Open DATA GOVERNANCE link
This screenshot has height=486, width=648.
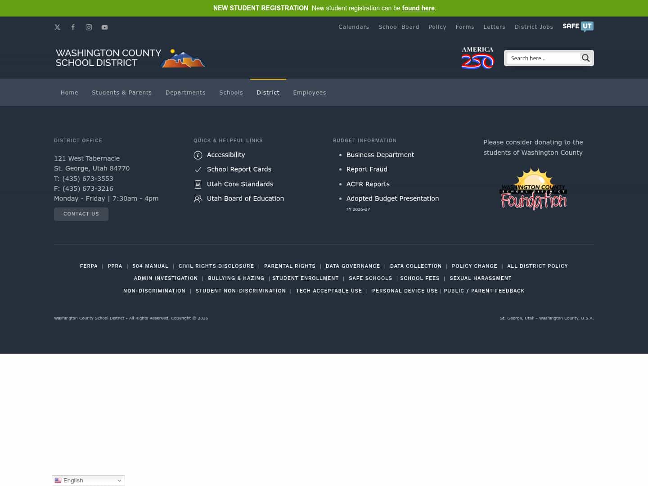353,266
